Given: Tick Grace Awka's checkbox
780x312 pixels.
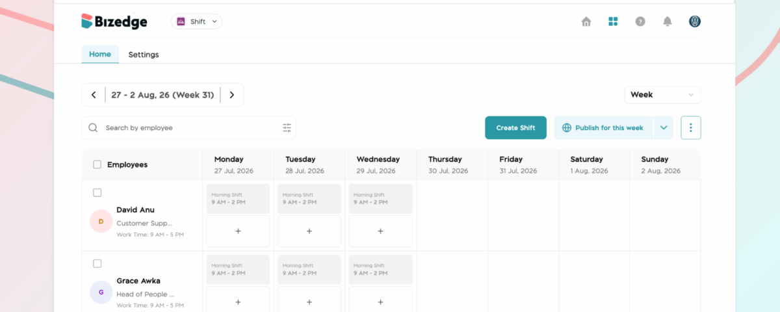Looking at the screenshot, I should pos(97,263).
